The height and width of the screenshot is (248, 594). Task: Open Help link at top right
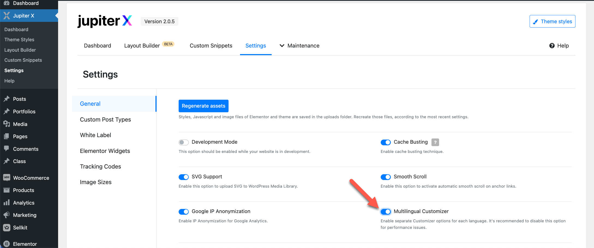tap(559, 46)
